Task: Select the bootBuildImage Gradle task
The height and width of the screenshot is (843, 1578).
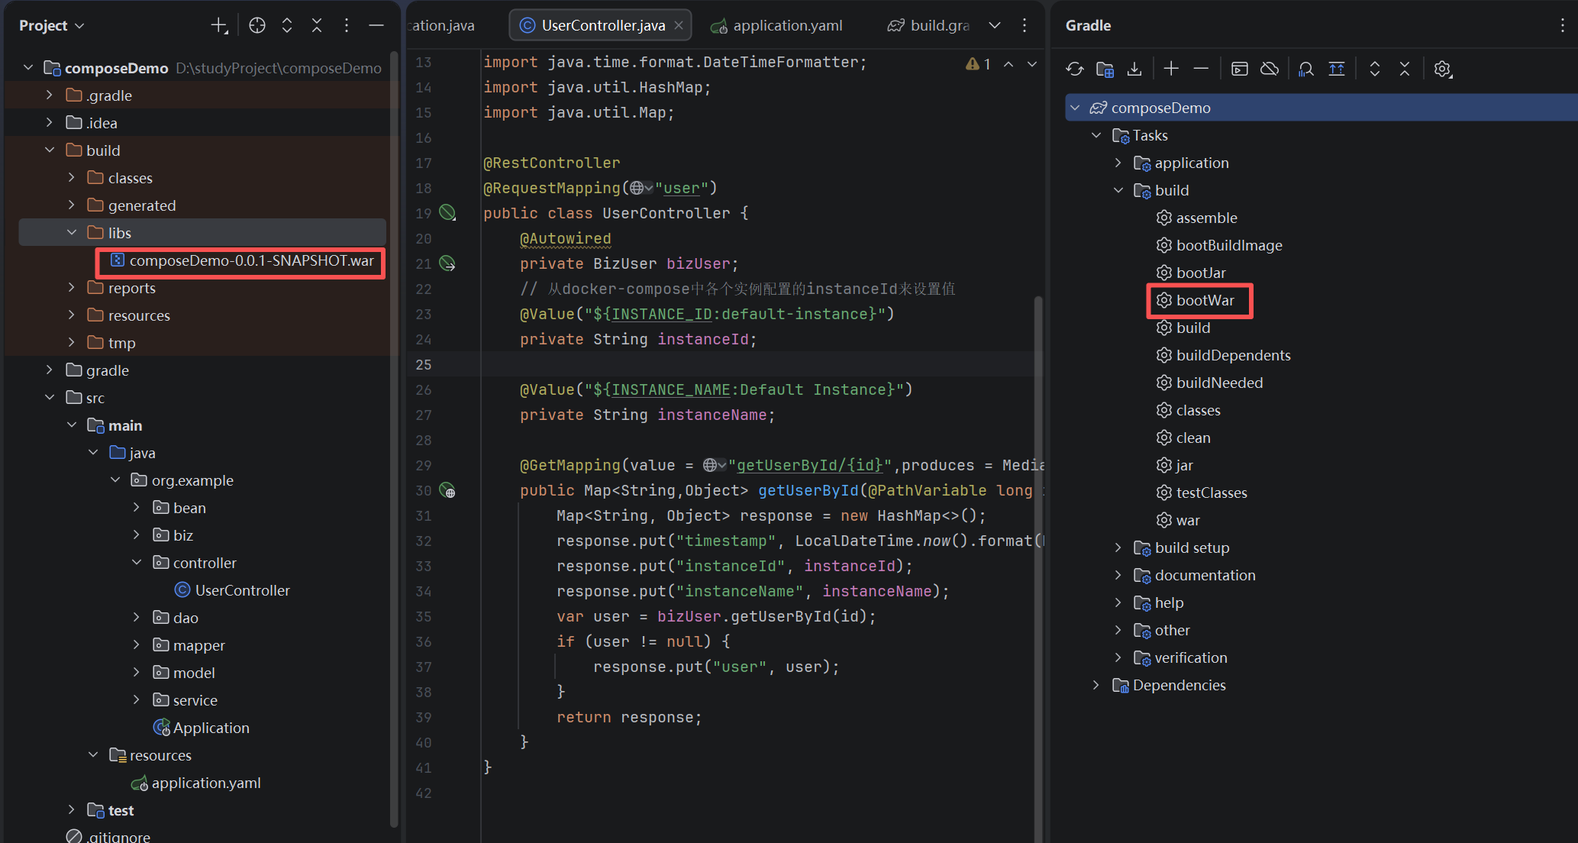Action: (1228, 245)
